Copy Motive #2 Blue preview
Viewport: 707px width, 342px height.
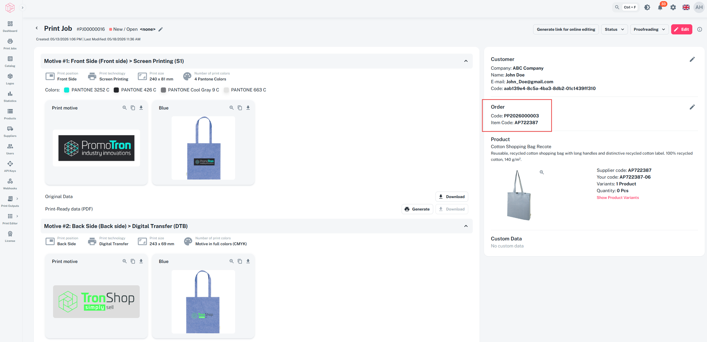[240, 261]
